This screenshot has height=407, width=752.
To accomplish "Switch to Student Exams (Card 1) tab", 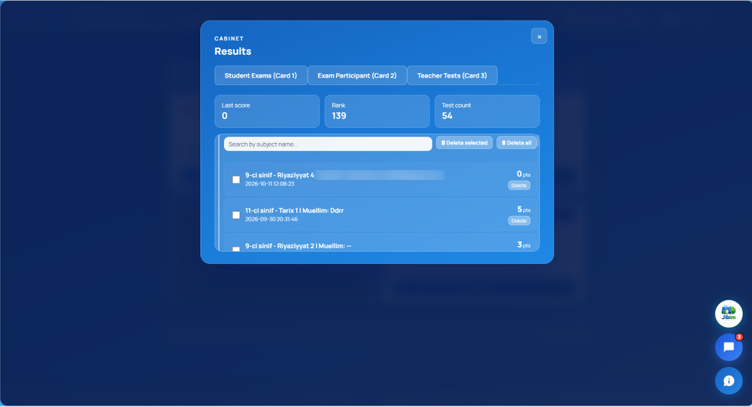I will pos(261,75).
